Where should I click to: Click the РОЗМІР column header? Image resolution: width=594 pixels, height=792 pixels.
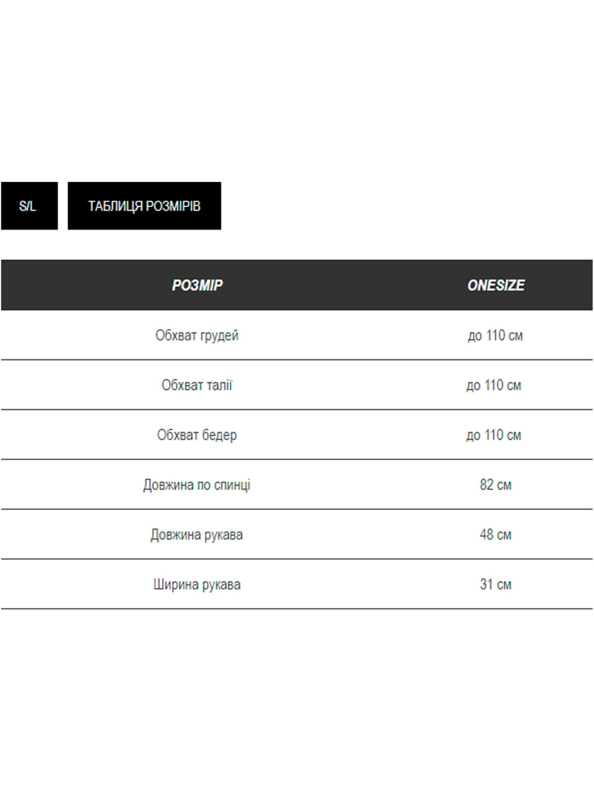coord(197,285)
